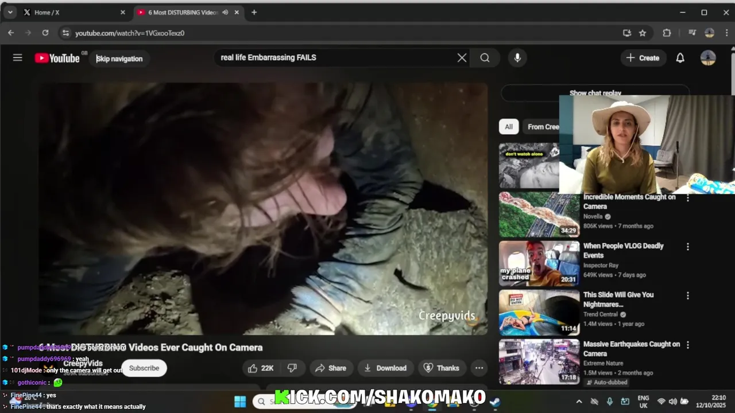The width and height of the screenshot is (735, 413).
Task: Open Incredible Moments Caught on Camera thumbnail
Action: (539, 215)
